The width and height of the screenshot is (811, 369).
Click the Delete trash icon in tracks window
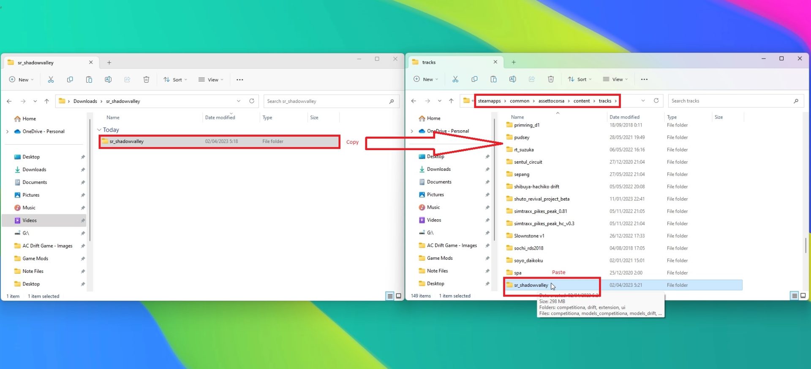pos(551,79)
